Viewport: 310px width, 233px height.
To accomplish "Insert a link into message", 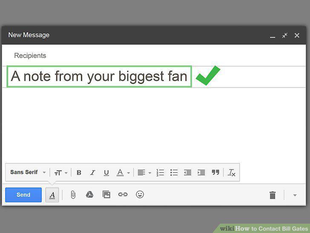I will pyautogui.click(x=123, y=194).
